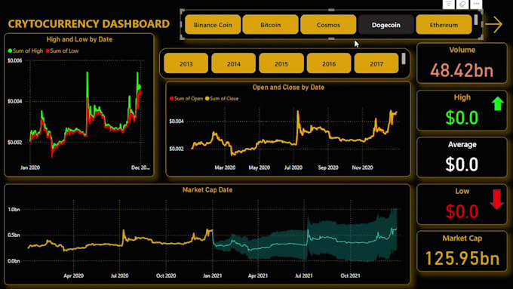Screen dimensions: 513x289
Task: Select the Bitcoin slicer button
Action: 271,25
